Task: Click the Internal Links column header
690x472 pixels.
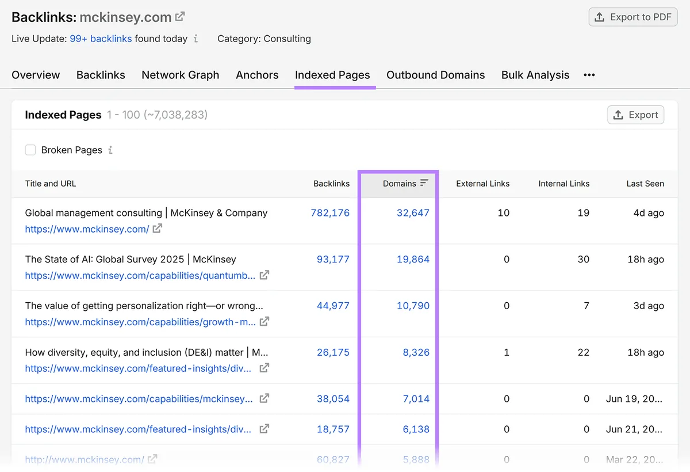Action: (564, 184)
